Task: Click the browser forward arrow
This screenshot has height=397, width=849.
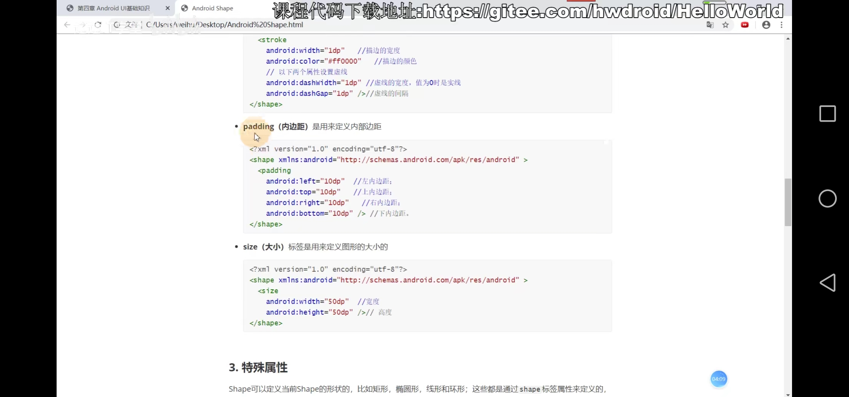Action: point(82,25)
